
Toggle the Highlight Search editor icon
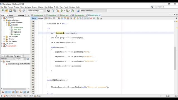68,18
